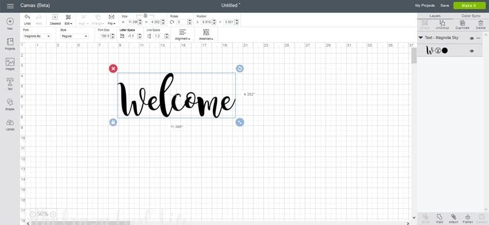Toggle the size aspect ratio lock icon
The height and width of the screenshot is (225, 489).
pyautogui.click(x=146, y=16)
